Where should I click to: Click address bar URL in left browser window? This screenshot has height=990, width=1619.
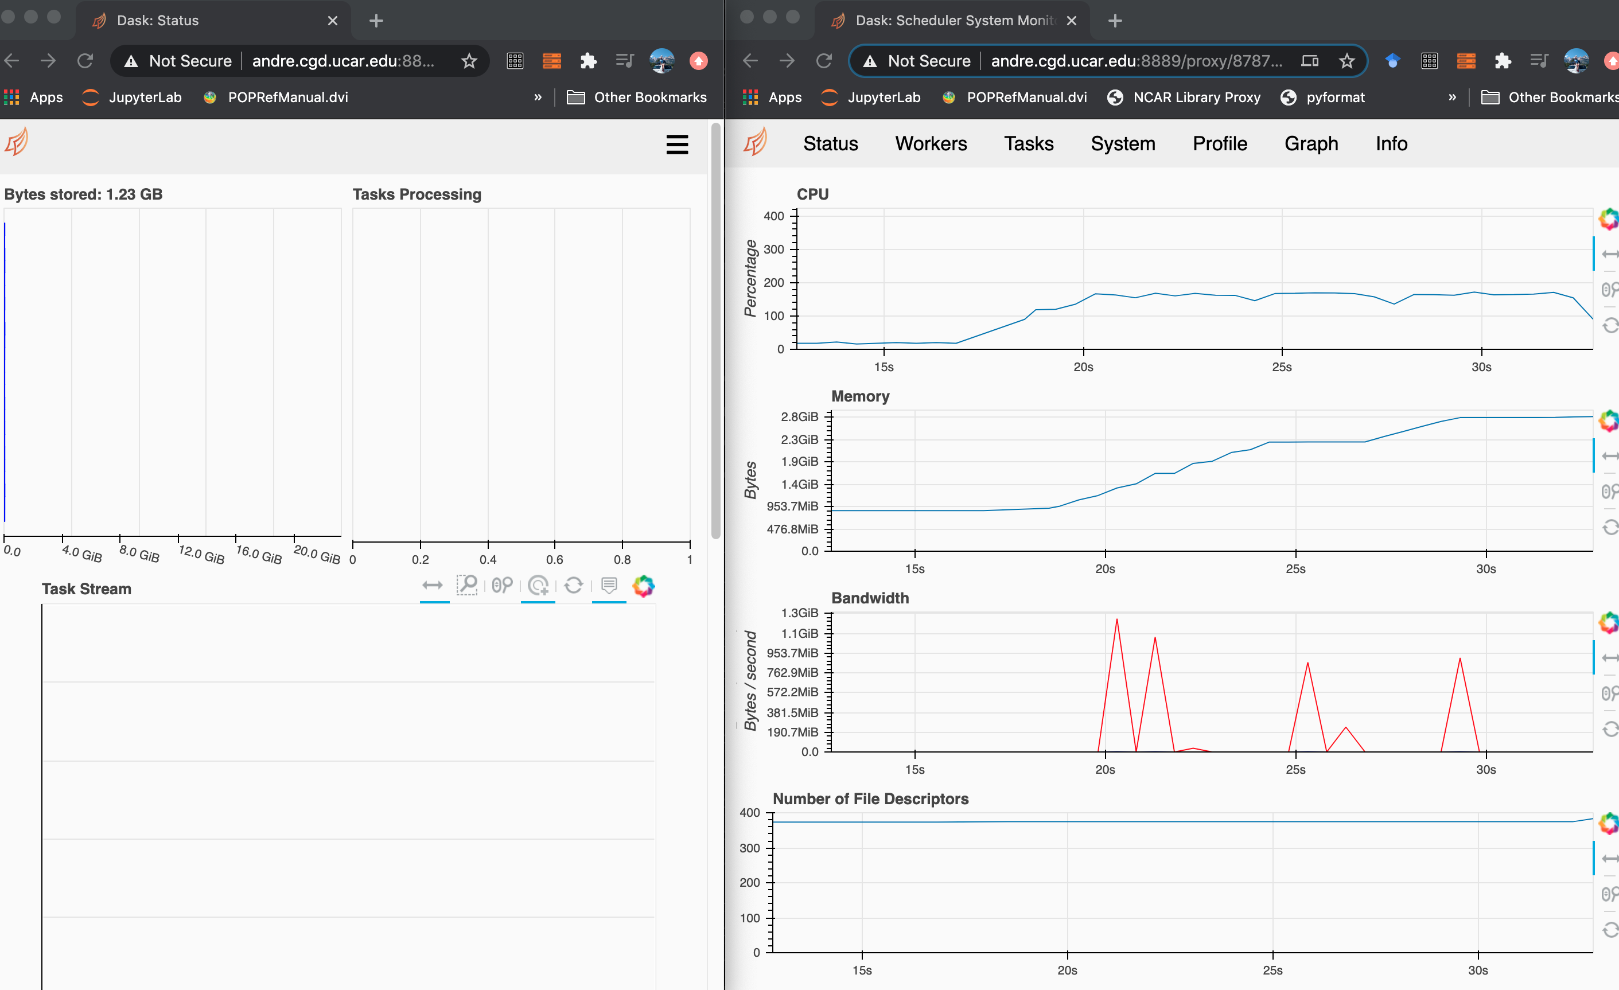(x=343, y=61)
